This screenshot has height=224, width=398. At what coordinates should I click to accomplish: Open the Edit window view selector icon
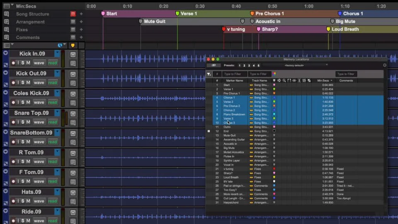pos(7,46)
